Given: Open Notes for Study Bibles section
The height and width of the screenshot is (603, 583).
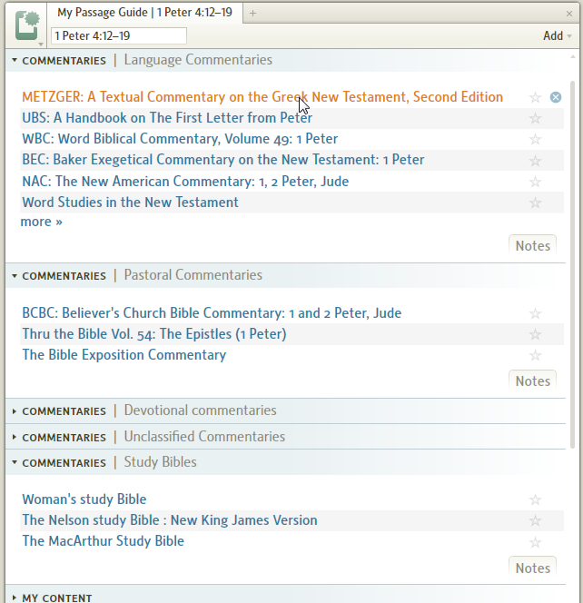Looking at the screenshot, I should tap(533, 568).
